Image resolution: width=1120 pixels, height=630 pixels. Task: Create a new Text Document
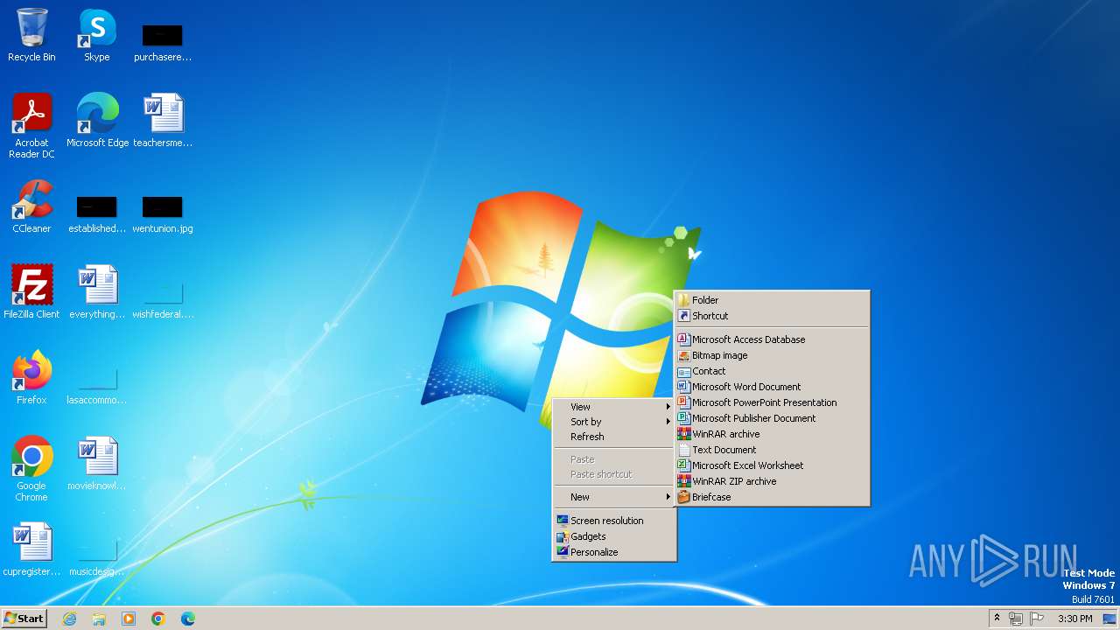coord(772,450)
